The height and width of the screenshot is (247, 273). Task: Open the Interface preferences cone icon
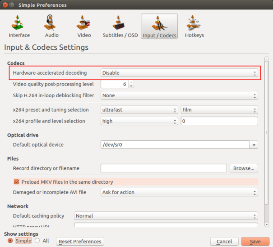[18, 22]
